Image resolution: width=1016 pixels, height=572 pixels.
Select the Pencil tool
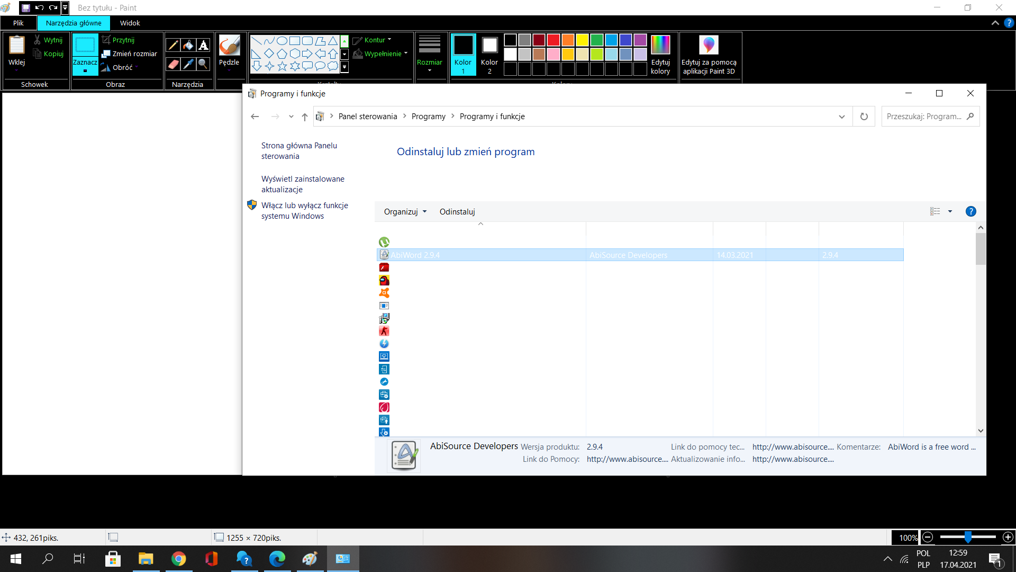173,46
